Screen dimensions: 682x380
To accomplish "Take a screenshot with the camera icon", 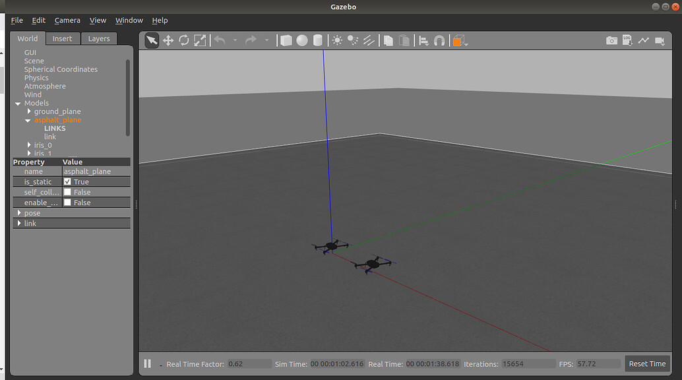I will (611, 40).
